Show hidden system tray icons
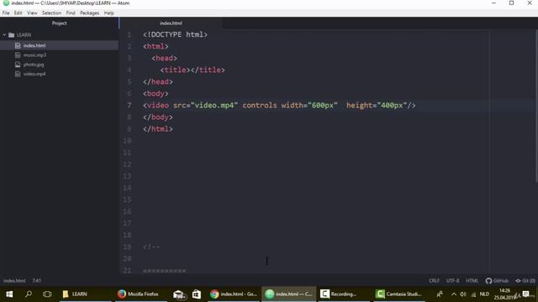Image resolution: width=538 pixels, height=302 pixels. pyautogui.click(x=454, y=294)
